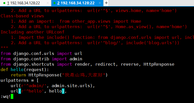This screenshot has height=103, width=194.
Task: Click the highlighted opening parenthesis after url
Action: point(20,91)
